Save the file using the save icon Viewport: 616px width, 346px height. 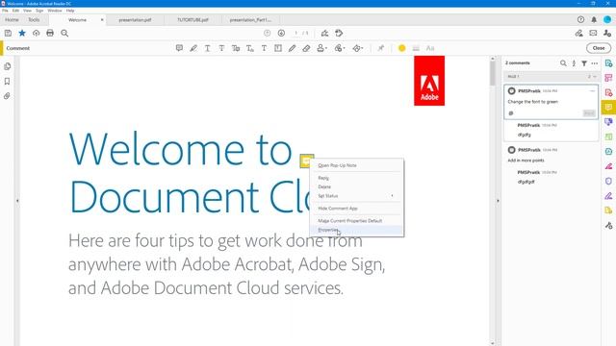8,33
